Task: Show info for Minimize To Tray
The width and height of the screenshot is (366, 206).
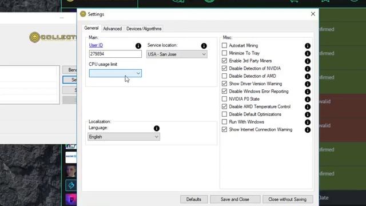Action: [x=308, y=53]
